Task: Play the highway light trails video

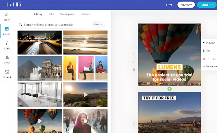Action: (x=40, y=42)
